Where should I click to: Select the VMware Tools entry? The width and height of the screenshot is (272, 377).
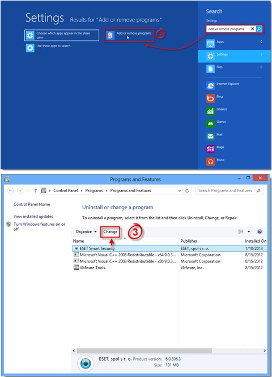90,268
